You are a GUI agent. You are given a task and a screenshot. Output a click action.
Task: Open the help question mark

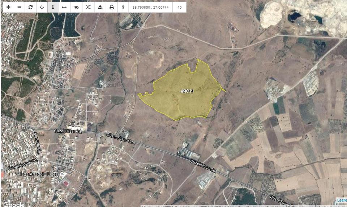pyautogui.click(x=123, y=7)
